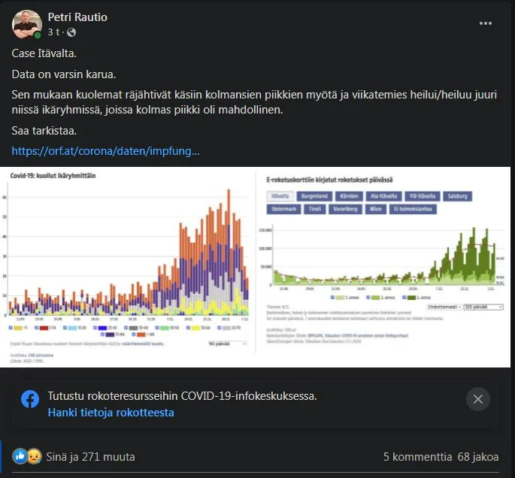
Task: Click the 'Tutustu rokoteresursseihin' banner heading
Action: (x=182, y=396)
